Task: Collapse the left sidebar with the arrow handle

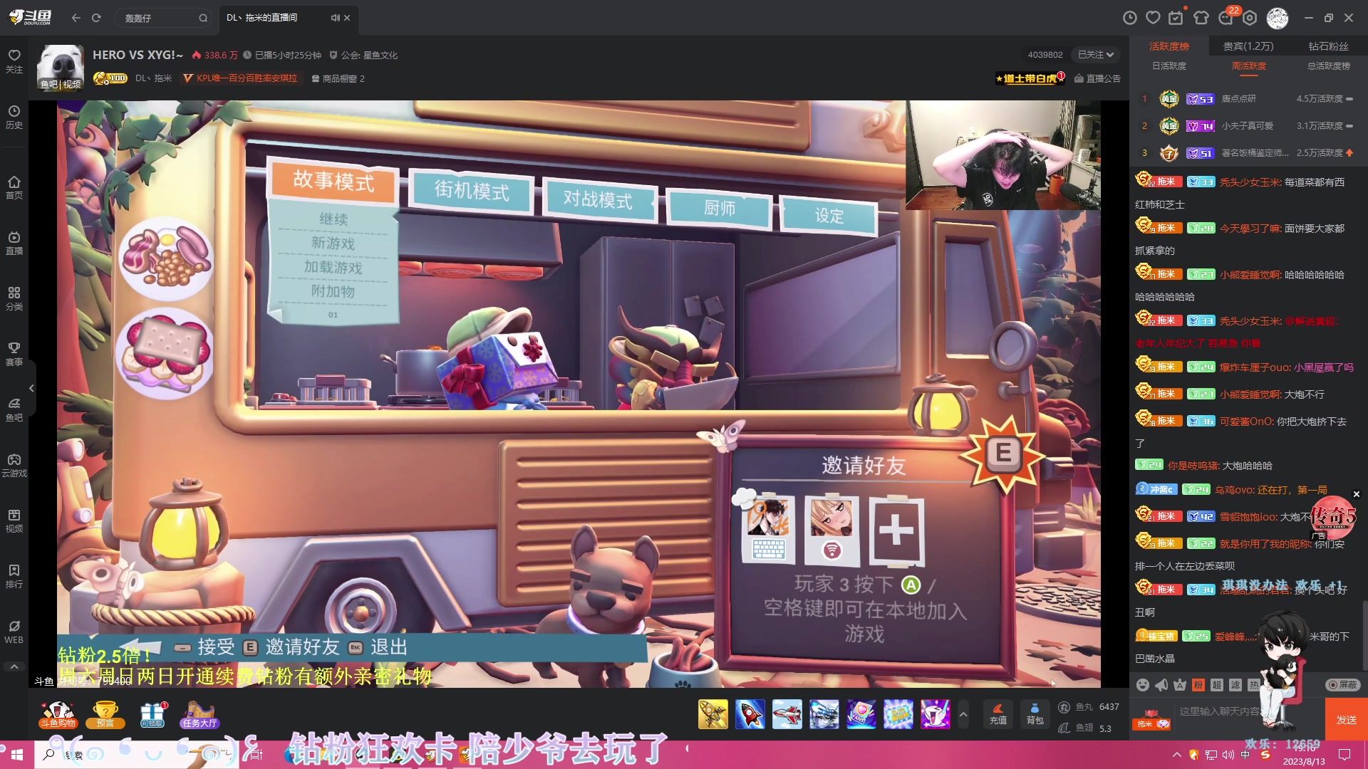Action: click(31, 388)
